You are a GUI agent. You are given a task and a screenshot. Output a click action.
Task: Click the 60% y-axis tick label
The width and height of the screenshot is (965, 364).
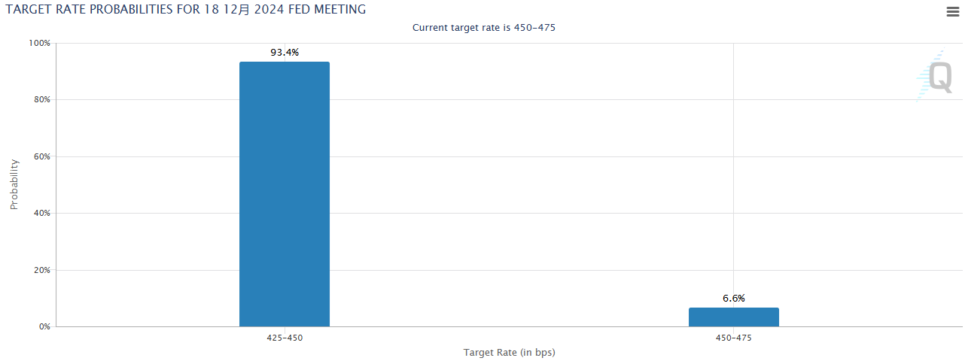click(x=41, y=156)
